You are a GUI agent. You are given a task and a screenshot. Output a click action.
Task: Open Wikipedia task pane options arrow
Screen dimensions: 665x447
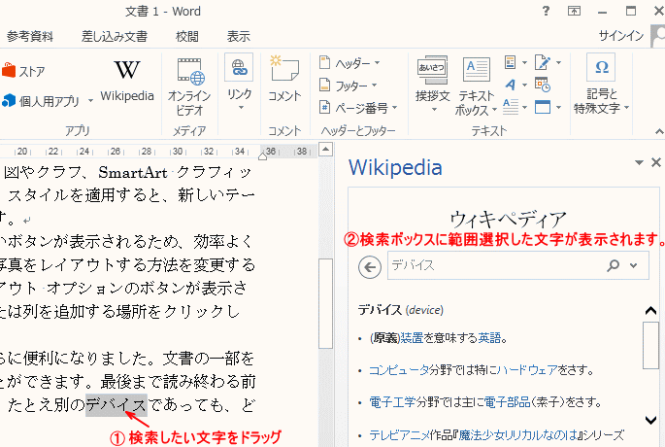point(639,162)
